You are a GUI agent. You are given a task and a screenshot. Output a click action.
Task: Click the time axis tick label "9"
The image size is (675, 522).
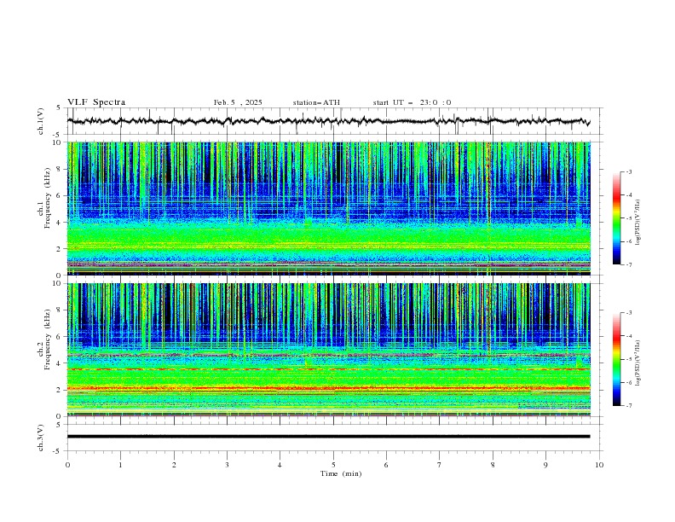(x=545, y=465)
